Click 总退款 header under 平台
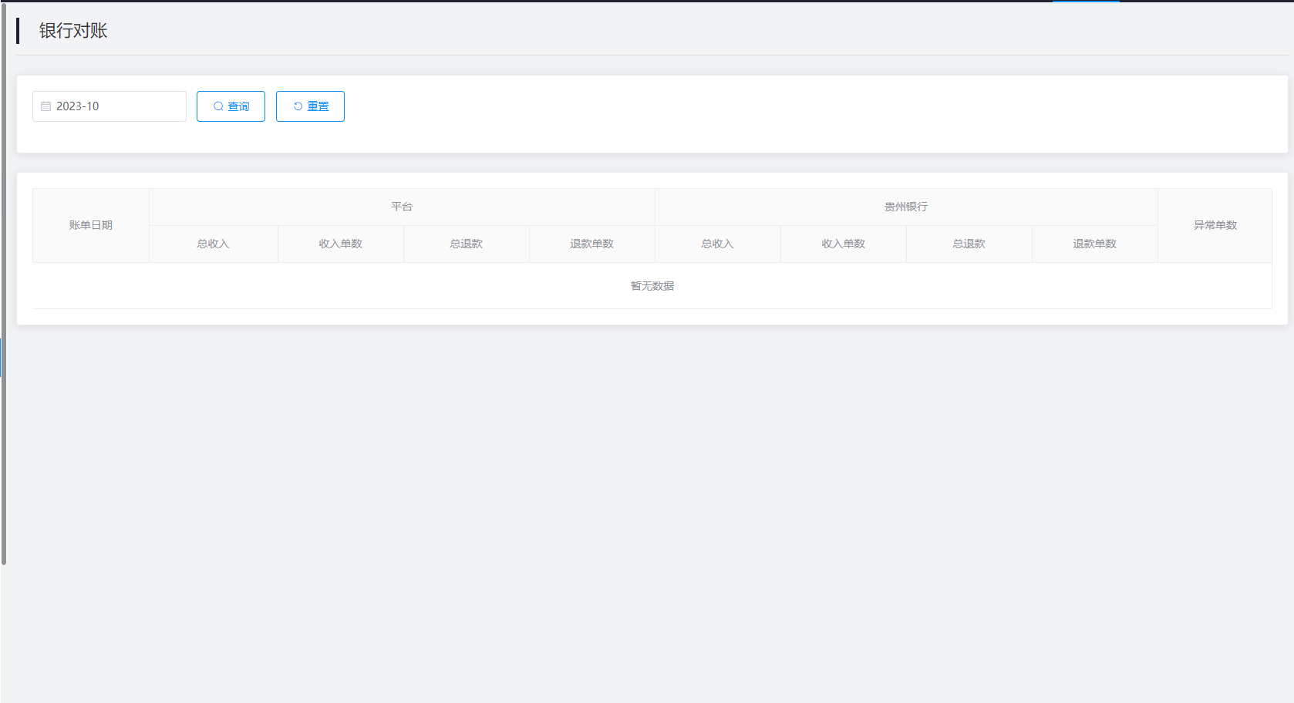 point(467,244)
